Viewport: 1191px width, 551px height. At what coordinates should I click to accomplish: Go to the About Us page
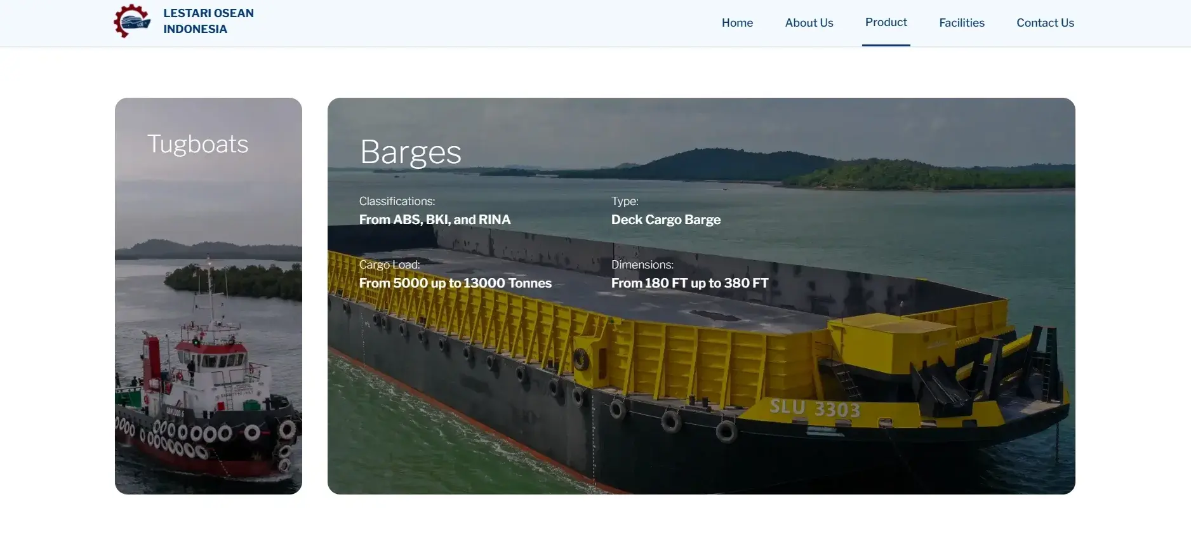click(x=809, y=23)
